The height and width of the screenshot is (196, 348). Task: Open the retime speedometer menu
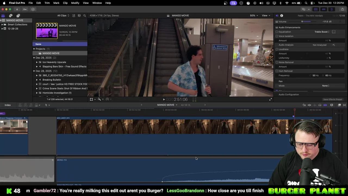[x=107, y=99]
